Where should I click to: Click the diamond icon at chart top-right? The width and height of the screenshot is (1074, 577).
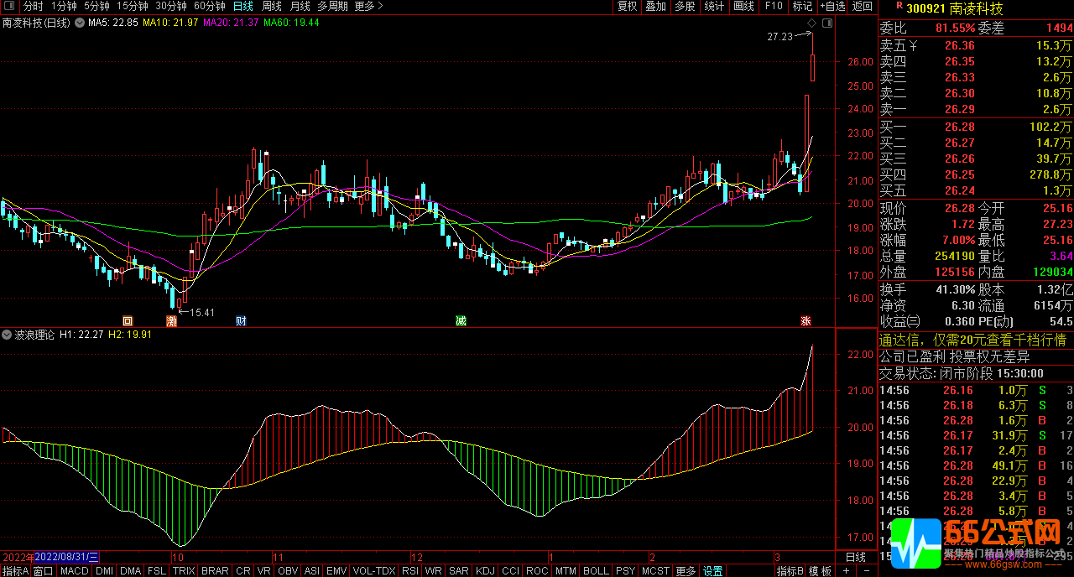point(812,23)
